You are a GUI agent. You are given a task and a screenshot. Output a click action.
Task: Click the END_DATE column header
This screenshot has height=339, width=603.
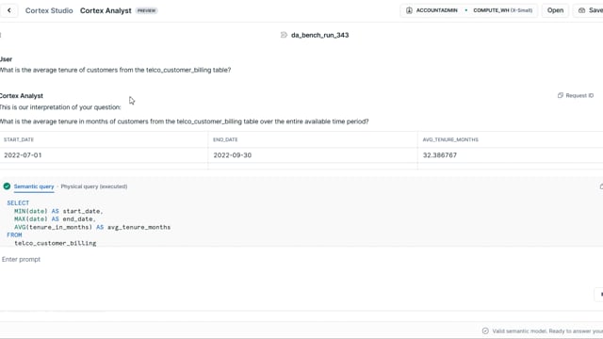[225, 139]
